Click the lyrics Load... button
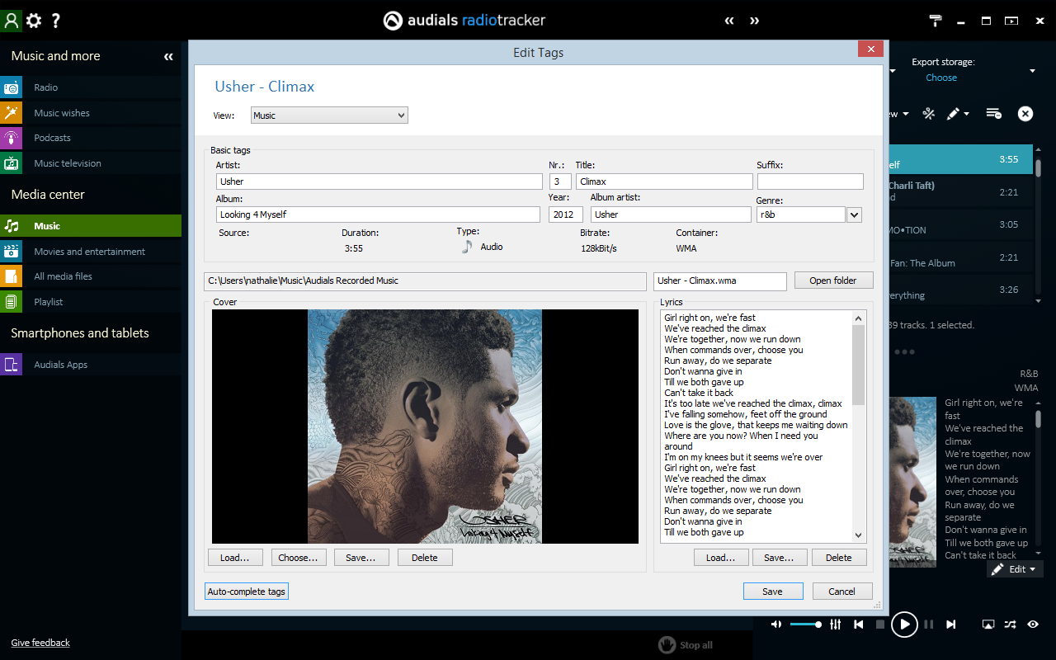Image resolution: width=1056 pixels, height=660 pixels. tap(721, 558)
